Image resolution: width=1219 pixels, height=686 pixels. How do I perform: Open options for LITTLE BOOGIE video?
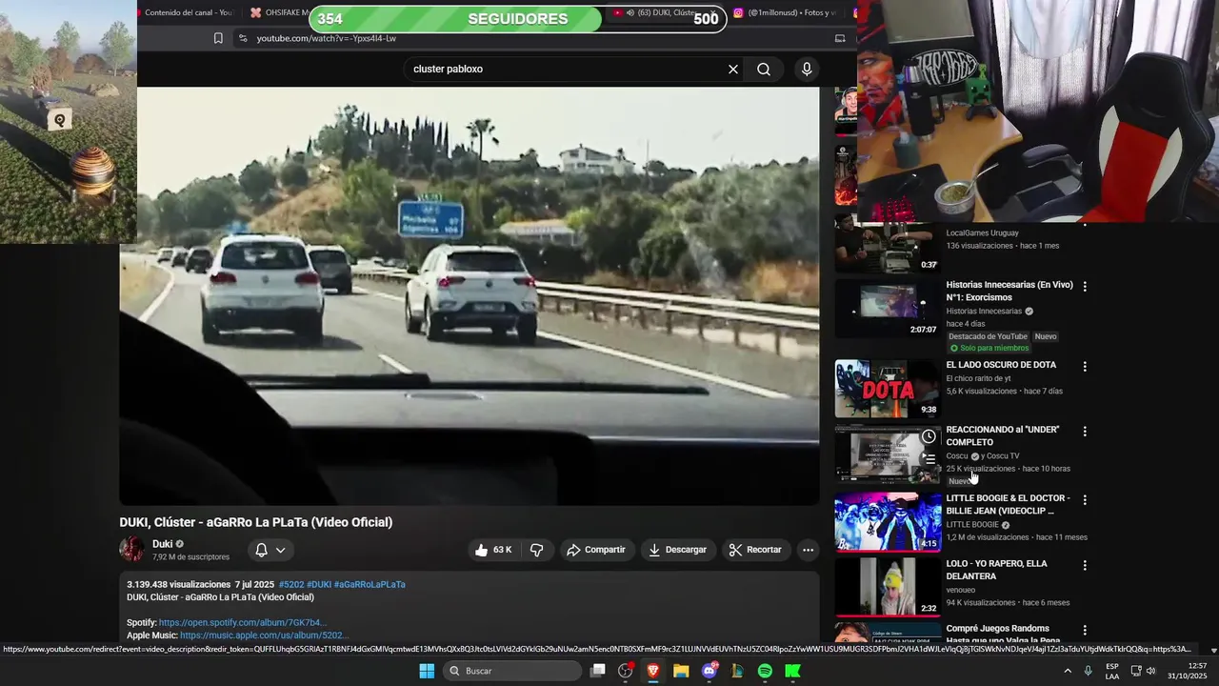(1084, 499)
